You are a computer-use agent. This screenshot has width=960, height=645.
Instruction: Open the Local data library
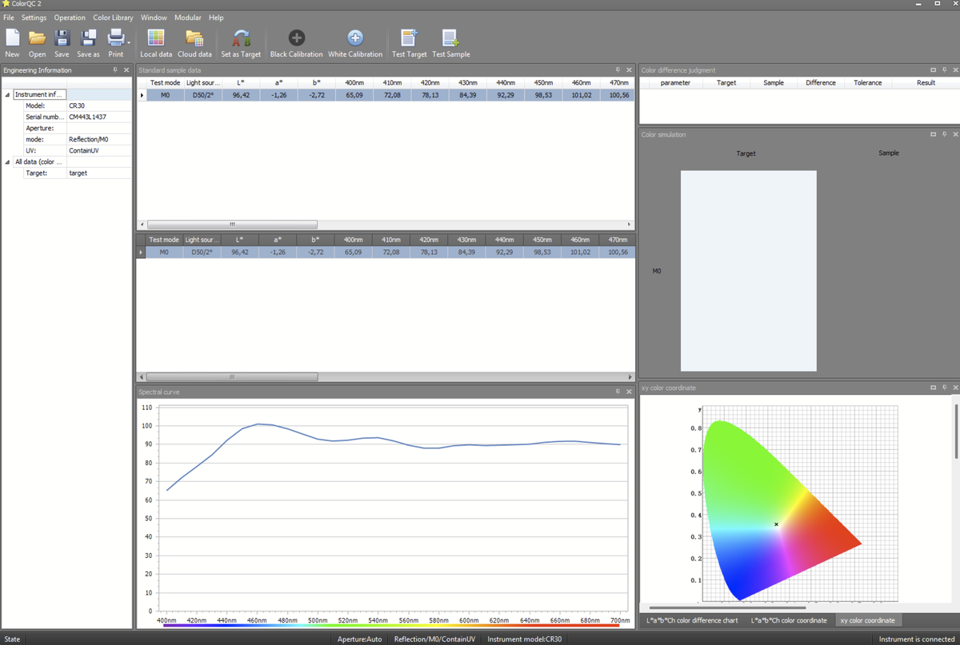[x=156, y=38]
